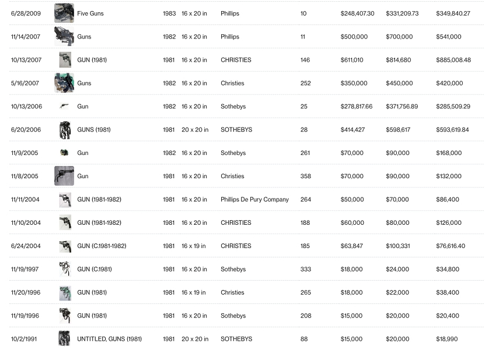View the GUNS (1981) thumbnail from 6/20/2006
496x350 pixels.
pyautogui.click(x=65, y=130)
